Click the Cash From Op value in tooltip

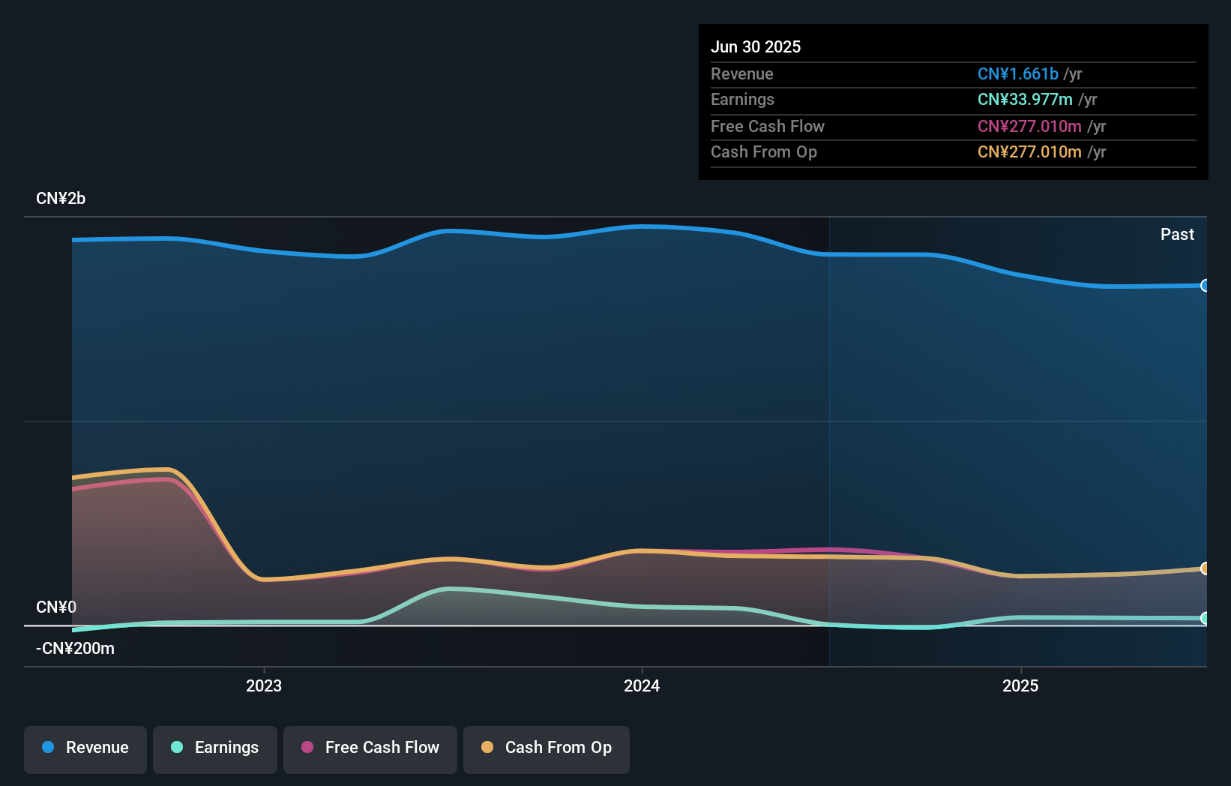click(x=1029, y=151)
